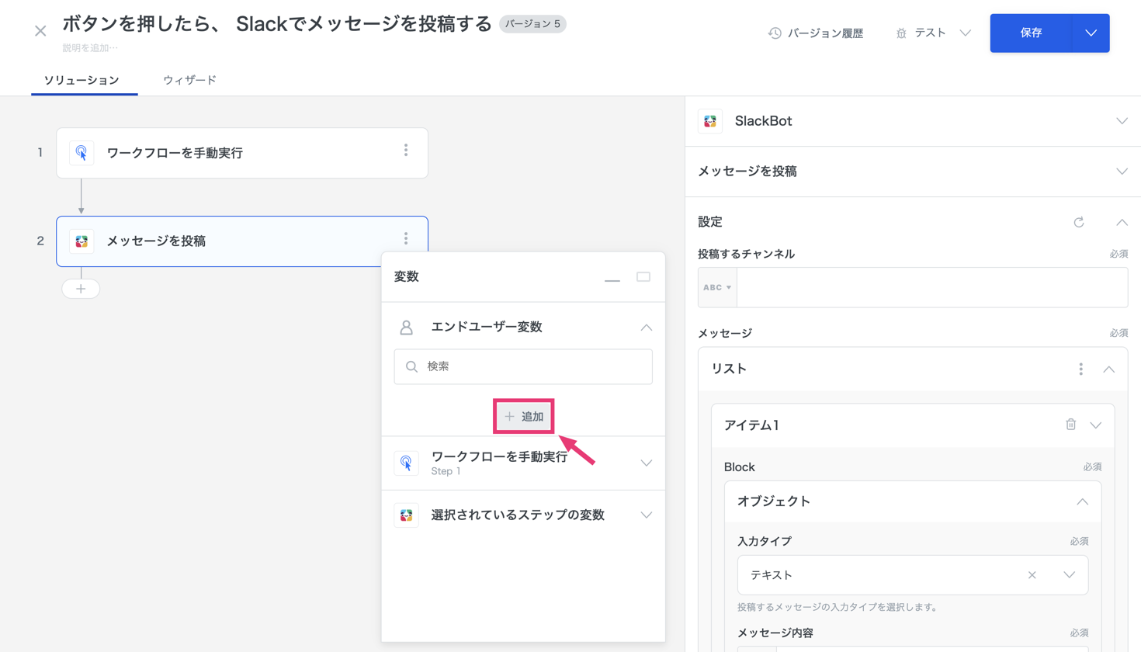The height and width of the screenshot is (652, 1141).
Task: Click the refresh icon in 設定 section
Action: pyautogui.click(x=1078, y=223)
